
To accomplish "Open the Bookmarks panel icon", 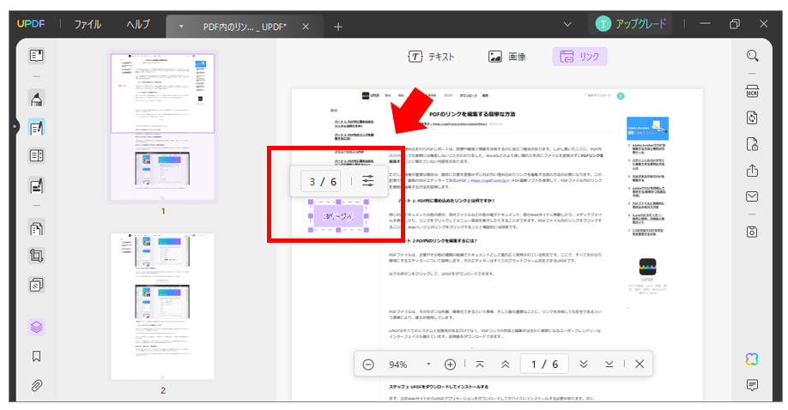I will click(36, 356).
